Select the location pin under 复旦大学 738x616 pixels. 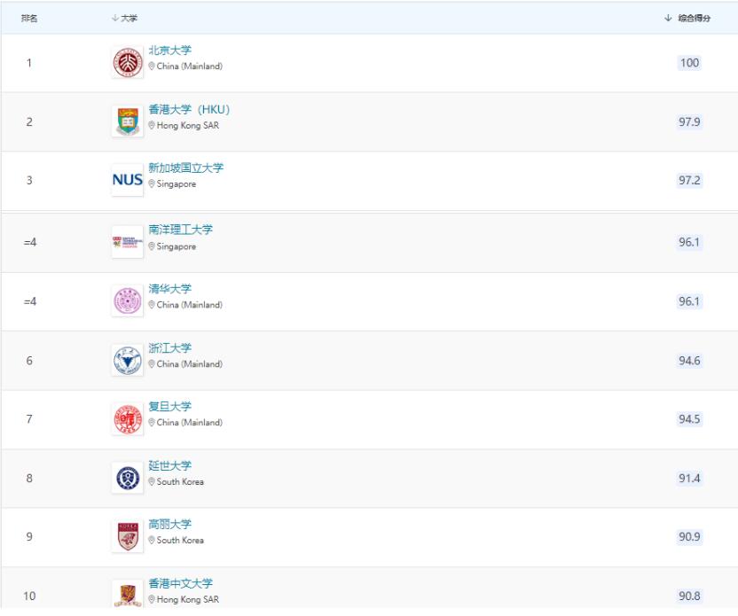(152, 422)
